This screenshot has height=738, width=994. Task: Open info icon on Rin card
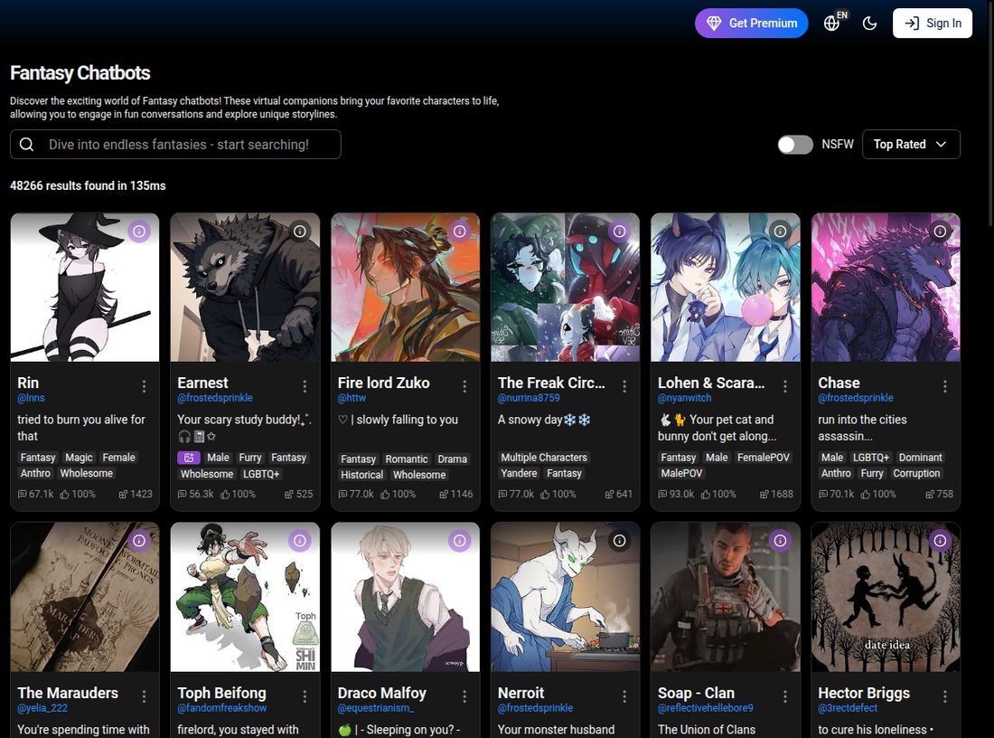pos(139,231)
